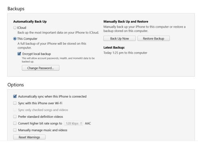Image resolution: width=198 pixels, height=143 pixels.
Task: Disable automatic sync when iPhone is connected
Action: pos(15,96)
